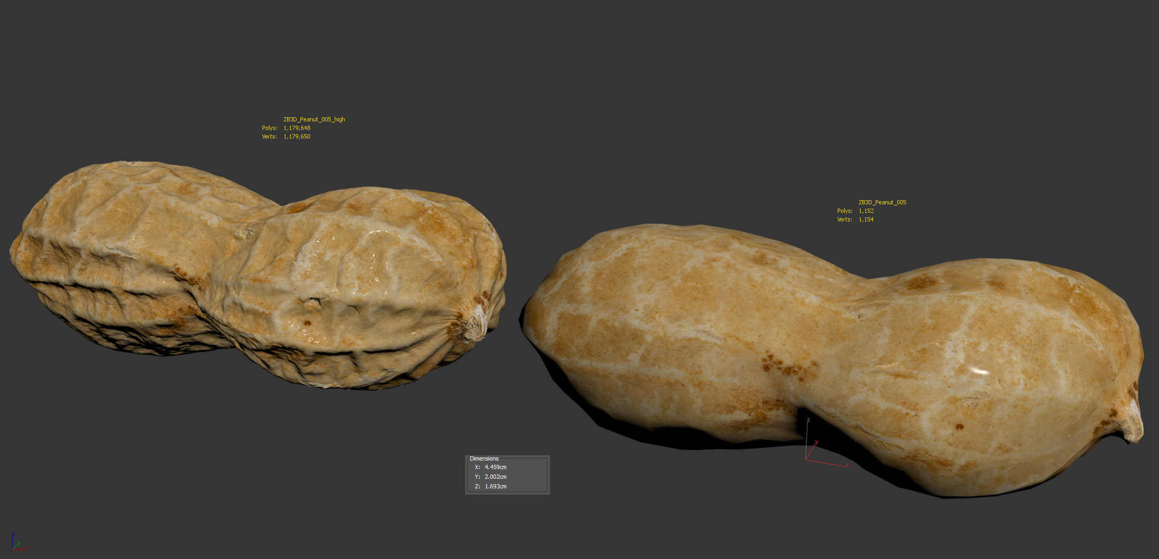Click the Z dimension value 1.693cm
The height and width of the screenshot is (559, 1159).
(495, 486)
